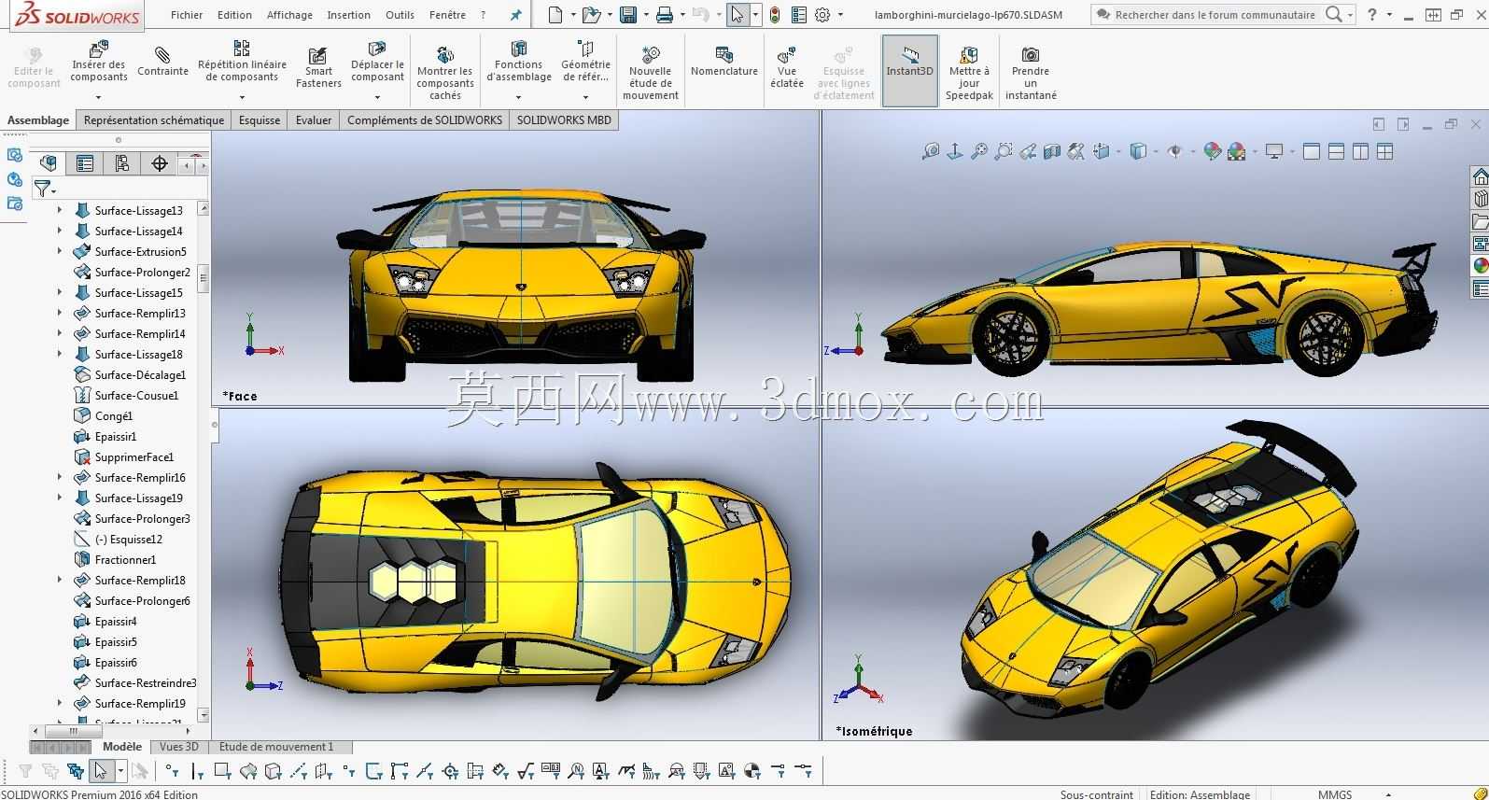Toggle Instant3D mode
The height and width of the screenshot is (800, 1489).
pyautogui.click(x=910, y=70)
